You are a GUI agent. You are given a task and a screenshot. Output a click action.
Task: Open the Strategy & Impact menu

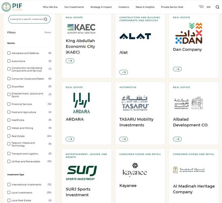(101, 7)
